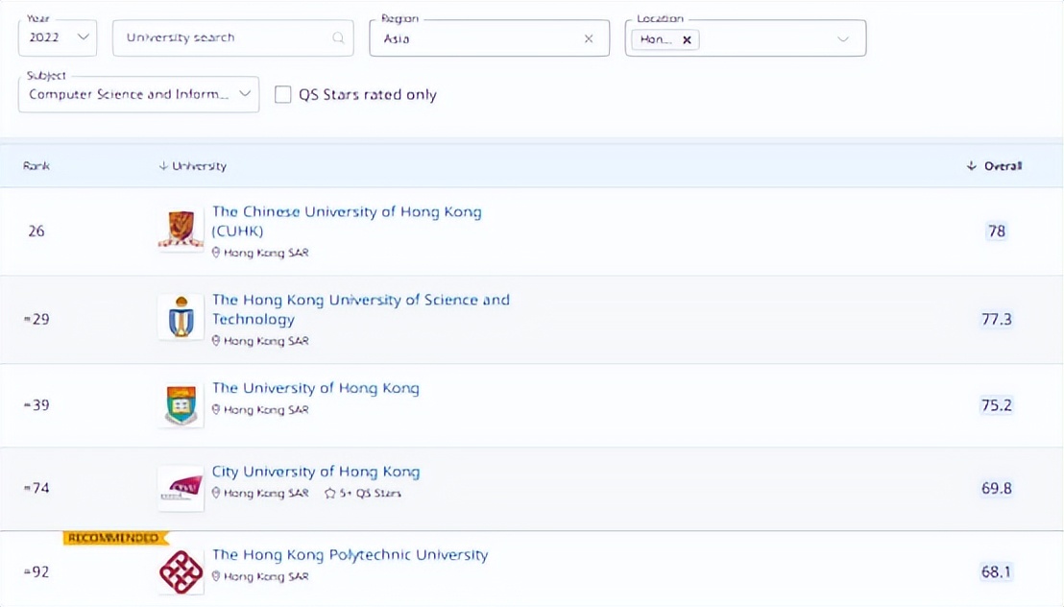The width and height of the screenshot is (1064, 607).
Task: Click the CUHK crest logo
Action: click(x=181, y=231)
